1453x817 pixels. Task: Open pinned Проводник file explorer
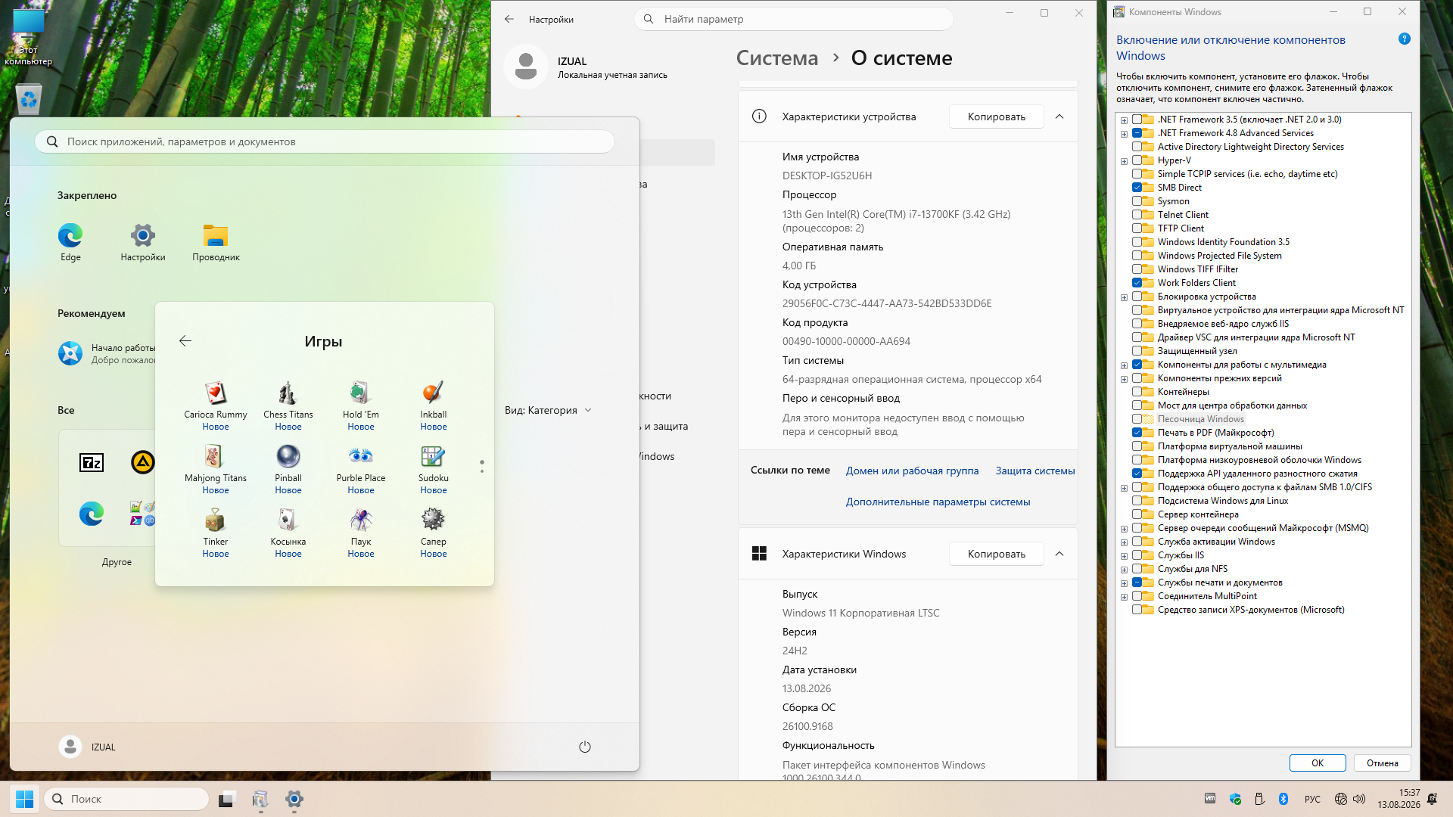click(x=216, y=242)
